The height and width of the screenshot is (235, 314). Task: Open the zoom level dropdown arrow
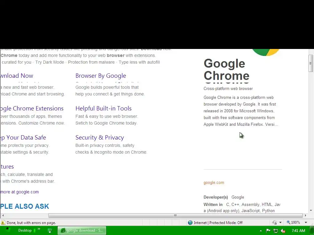point(306,223)
